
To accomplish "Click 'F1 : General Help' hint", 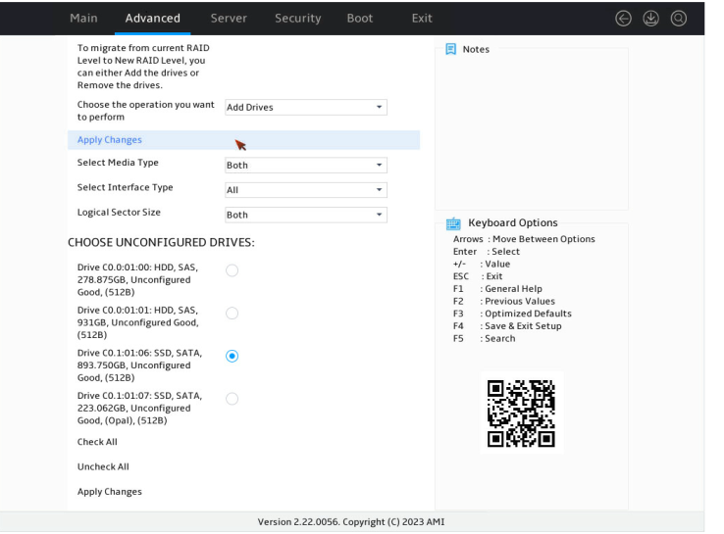I will click(x=497, y=289).
